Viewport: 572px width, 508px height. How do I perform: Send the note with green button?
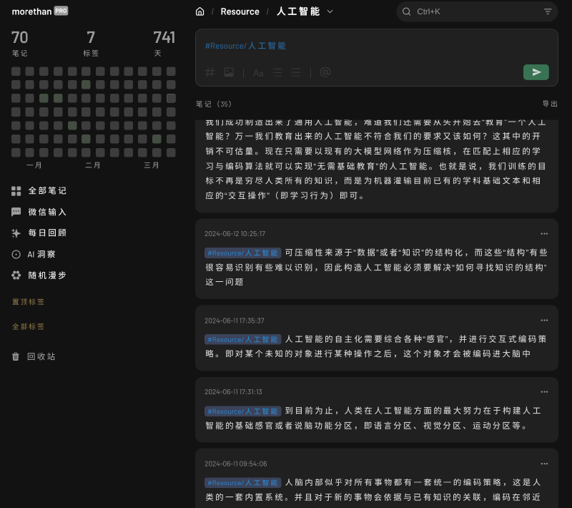click(536, 72)
